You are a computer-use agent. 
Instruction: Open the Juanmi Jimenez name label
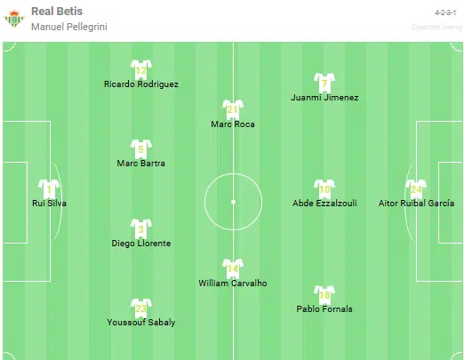coord(324,98)
